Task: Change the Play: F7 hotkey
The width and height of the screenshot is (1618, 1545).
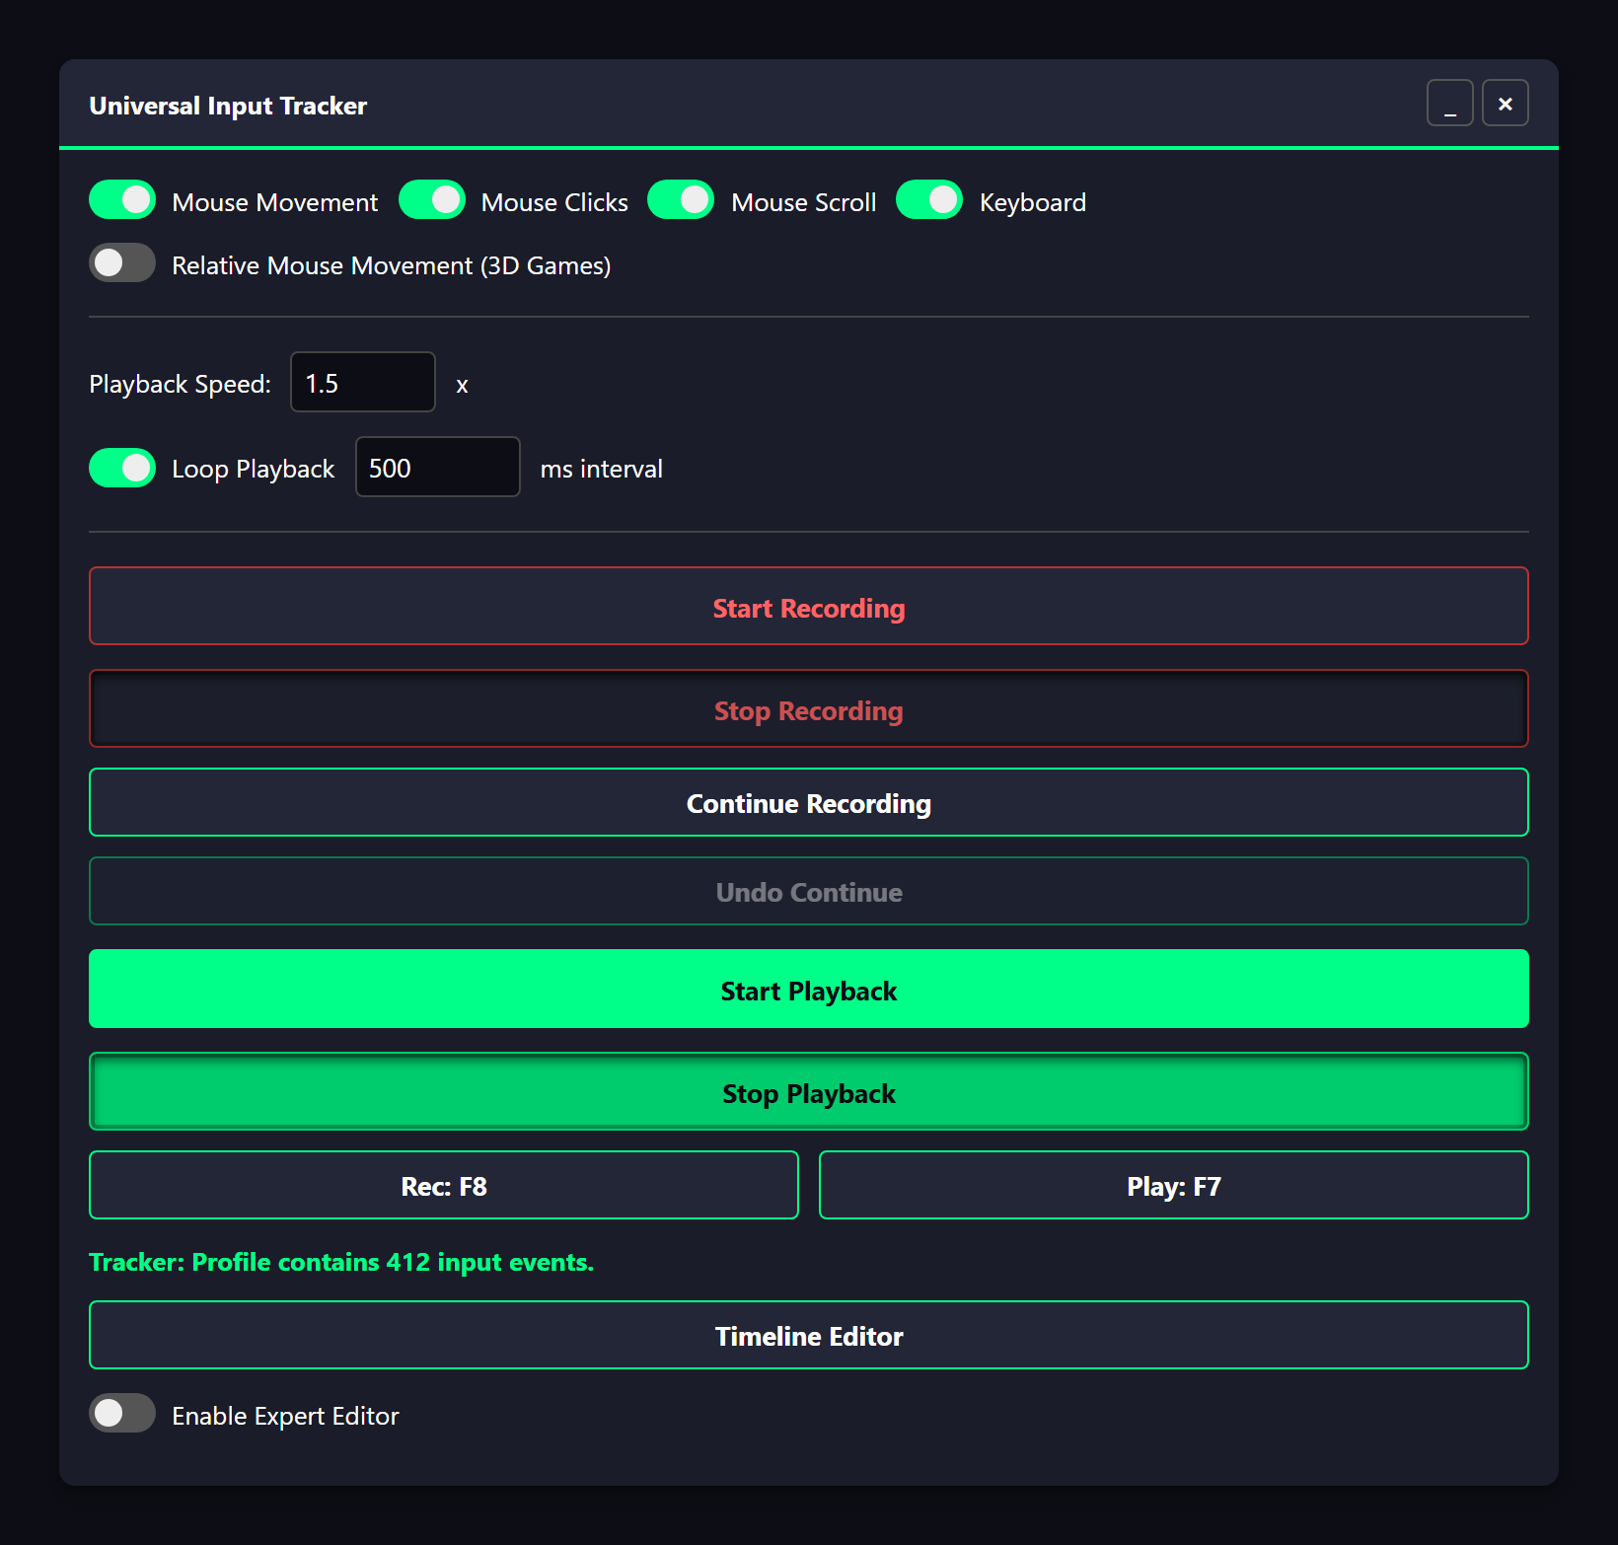Action: [1174, 1185]
